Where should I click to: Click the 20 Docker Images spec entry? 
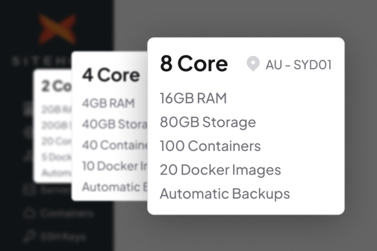click(220, 169)
